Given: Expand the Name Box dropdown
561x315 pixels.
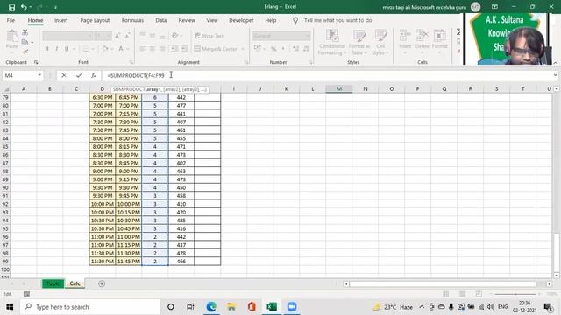Looking at the screenshot, I should pyautogui.click(x=39, y=75).
